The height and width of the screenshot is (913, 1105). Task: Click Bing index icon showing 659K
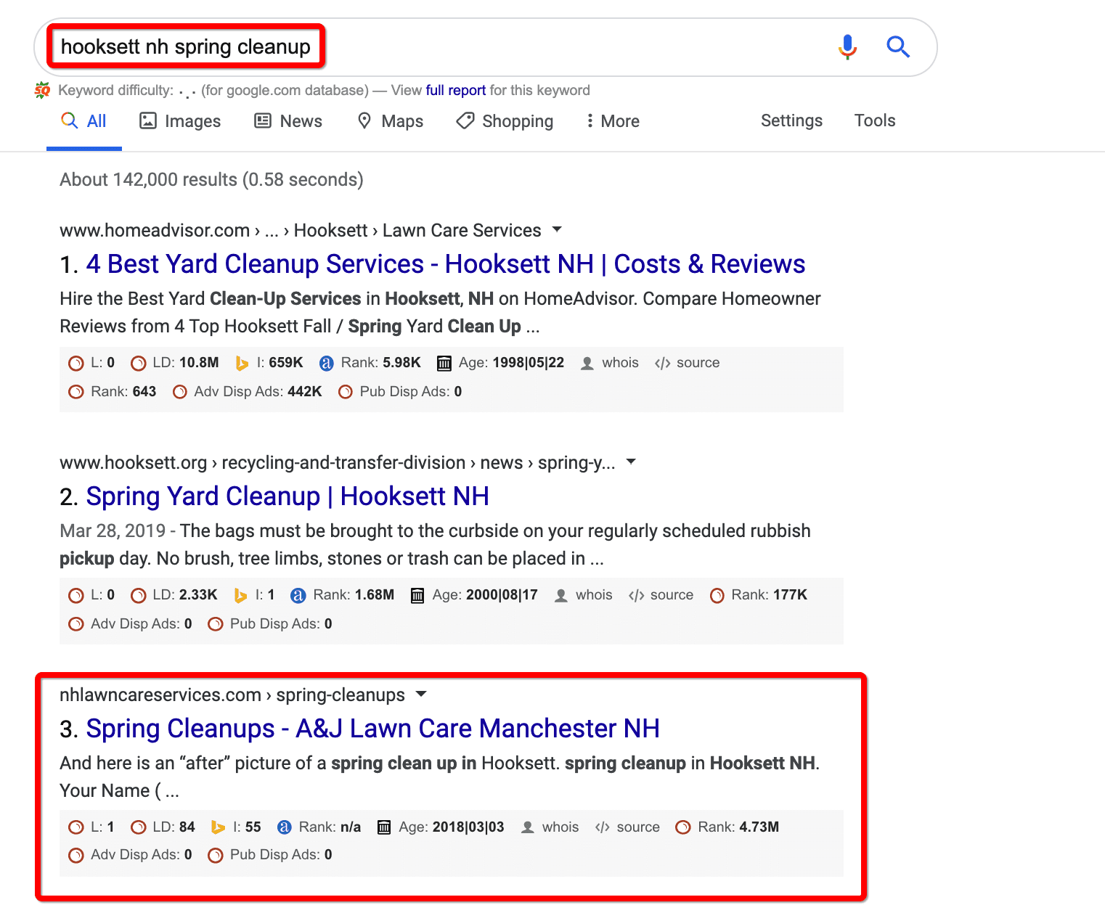click(242, 363)
